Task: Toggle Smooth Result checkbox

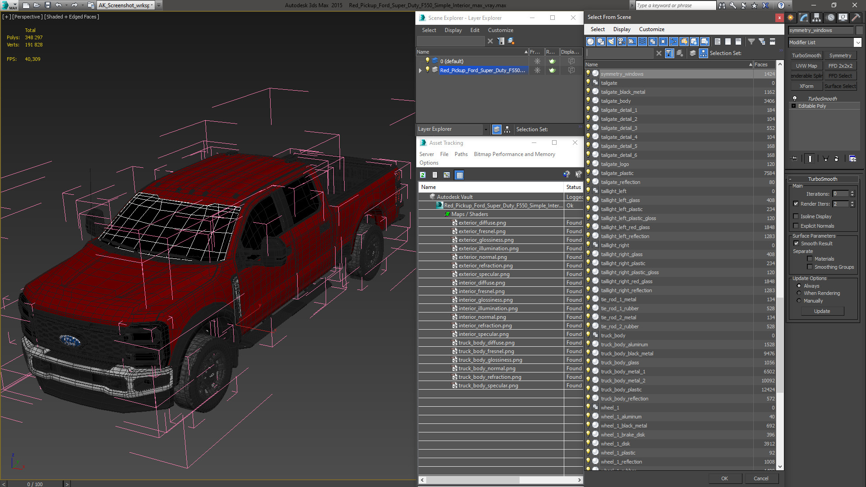Action: coord(796,243)
